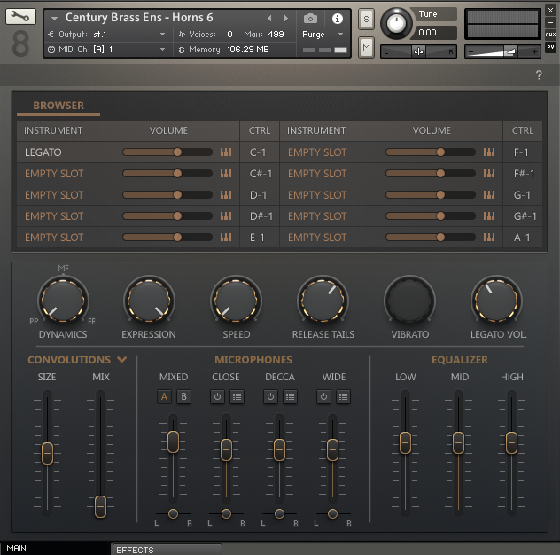Click the RELEASE TAILS knob

323,301
